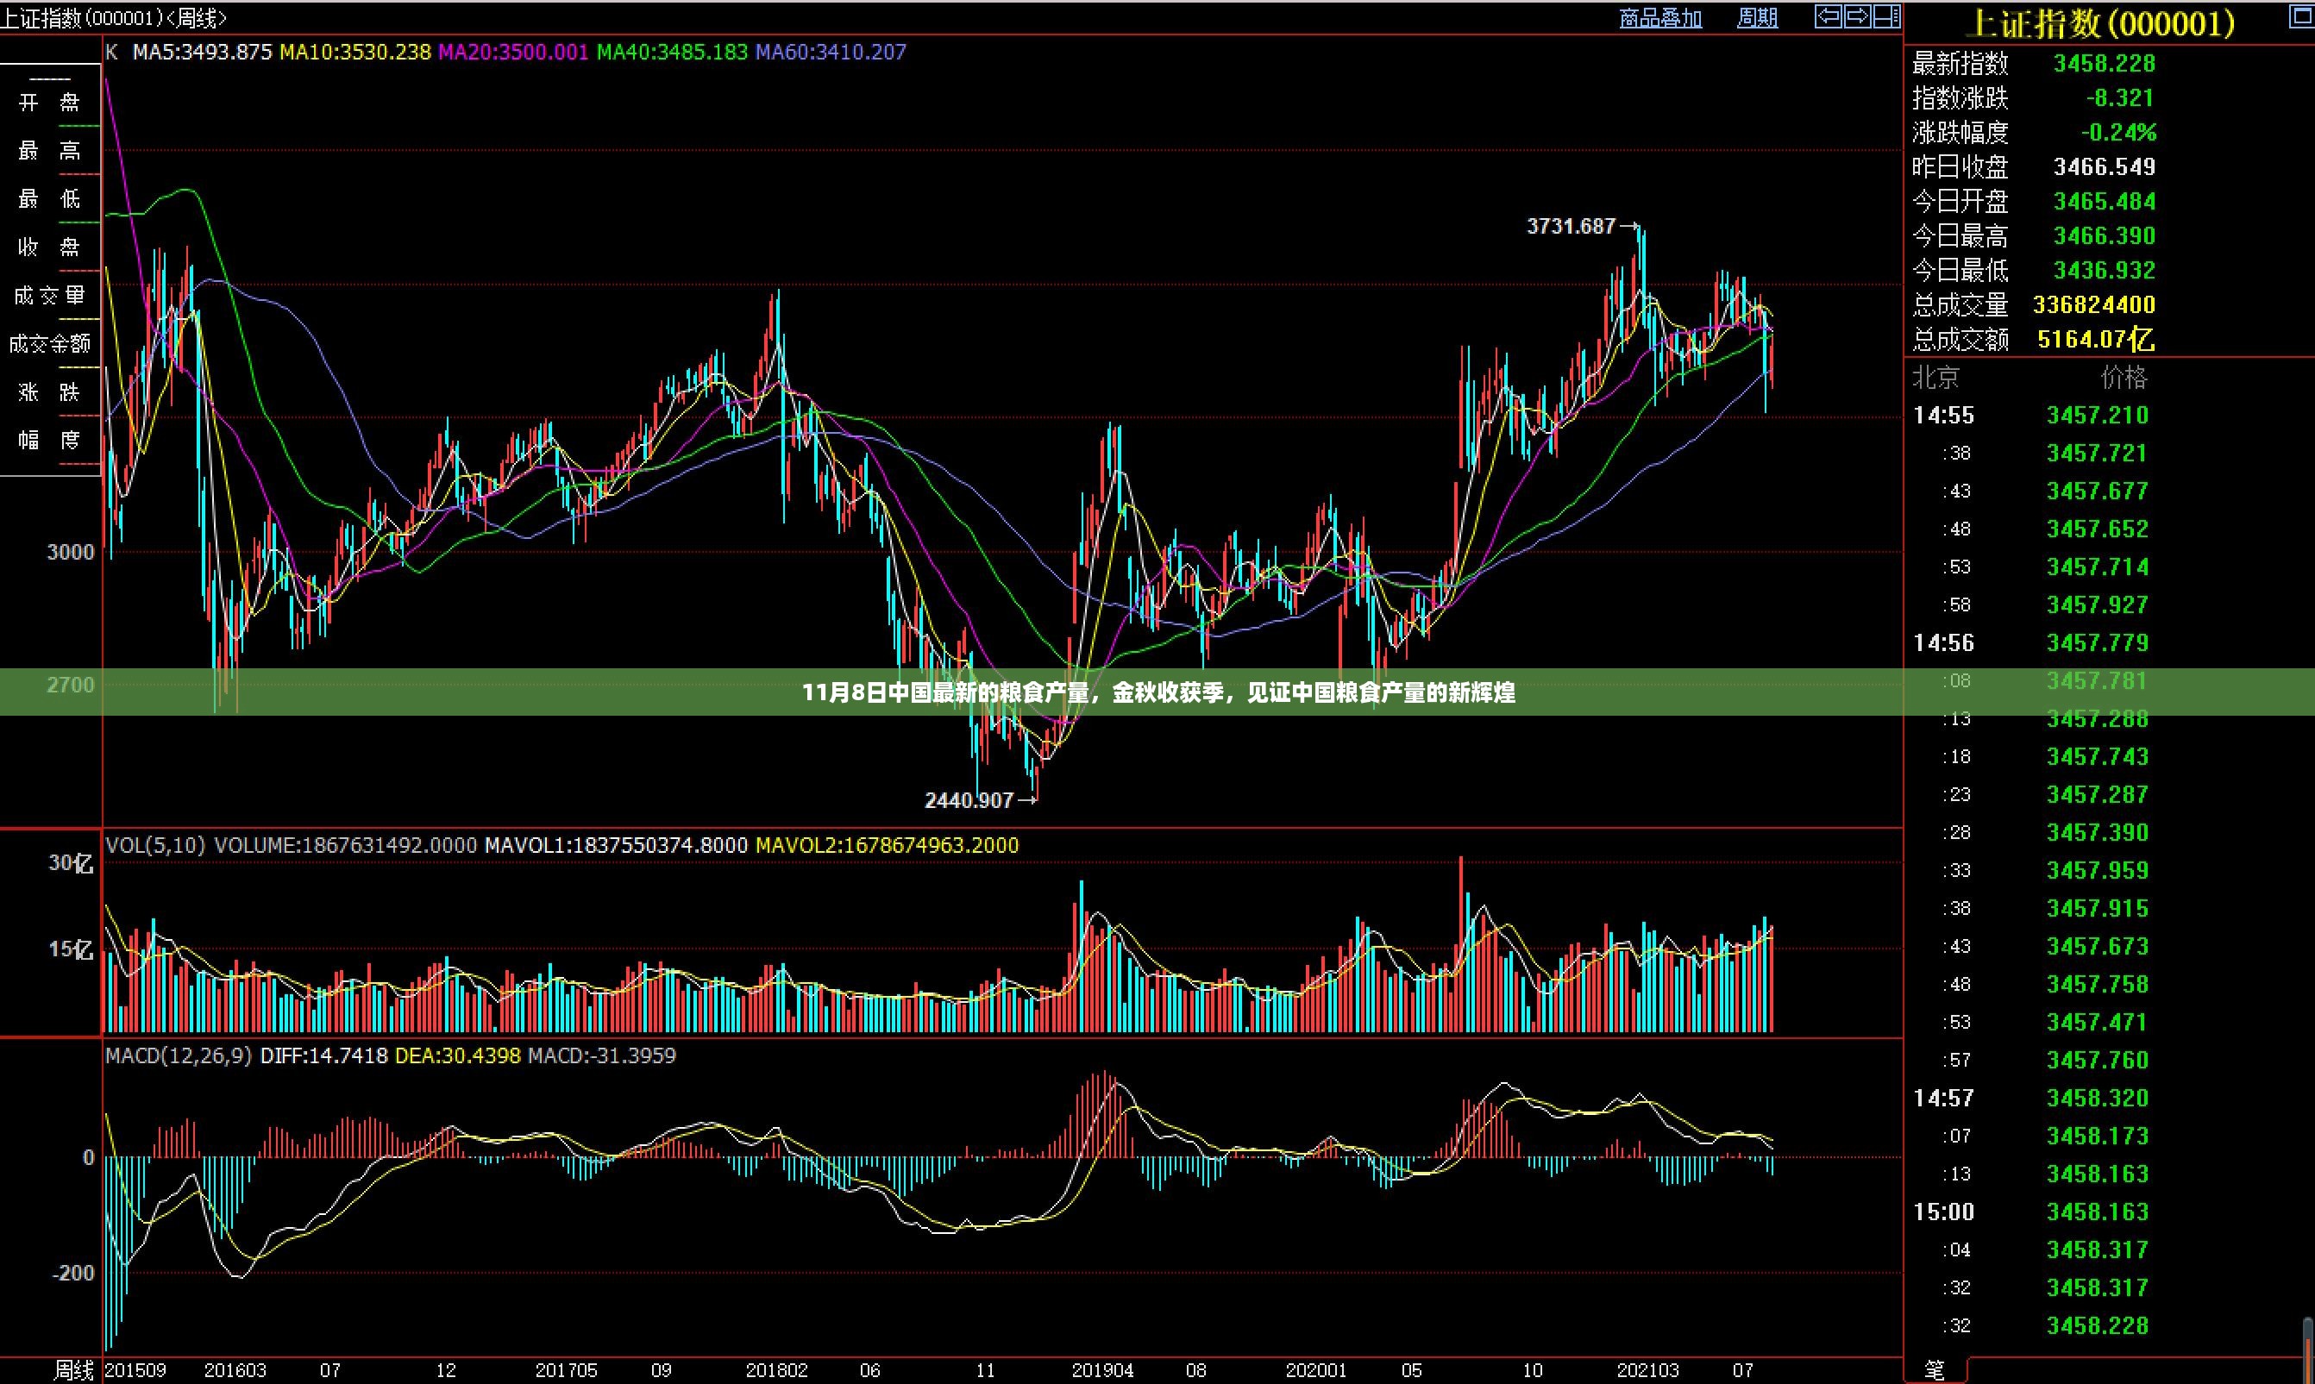Select the 笔 tick tab
Screen dimensions: 2315x1384
[x=1935, y=1369]
